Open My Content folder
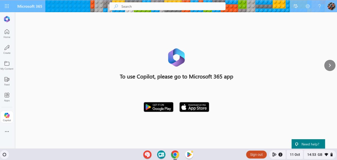Viewport: 337px width, 160px height. pos(7,65)
